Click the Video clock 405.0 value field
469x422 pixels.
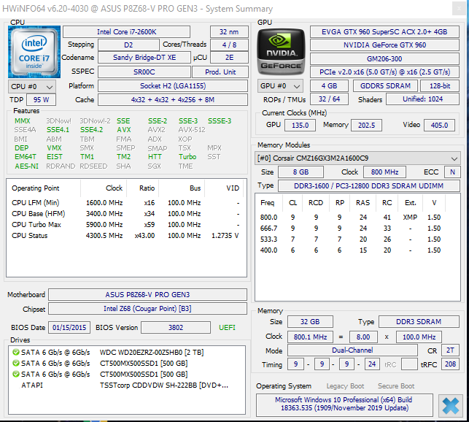[439, 125]
